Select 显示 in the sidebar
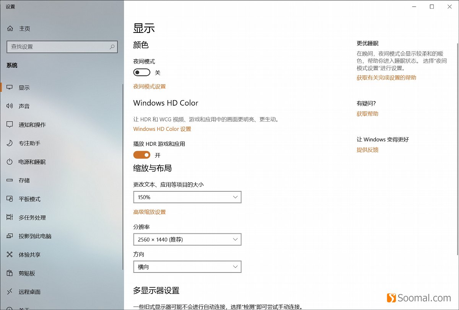 click(23, 87)
